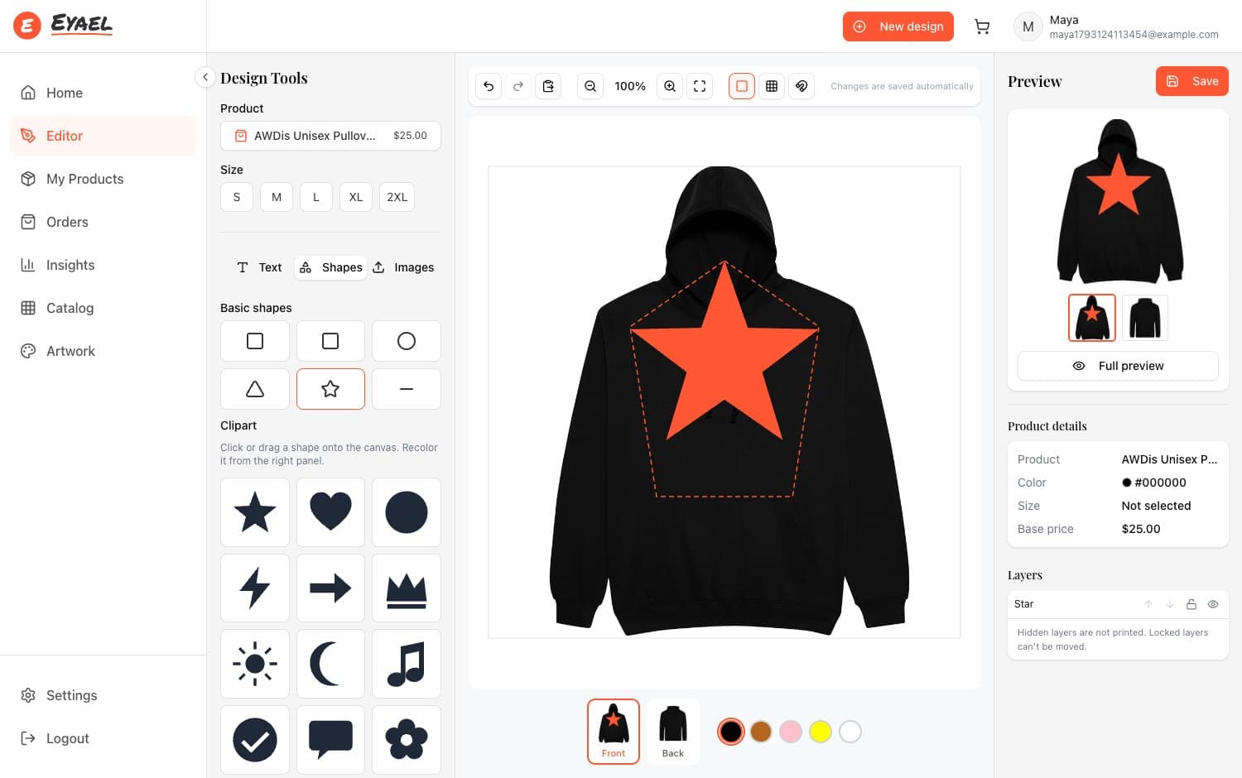Insert the checkmark clipart
The image size is (1242, 778).
pyautogui.click(x=255, y=740)
